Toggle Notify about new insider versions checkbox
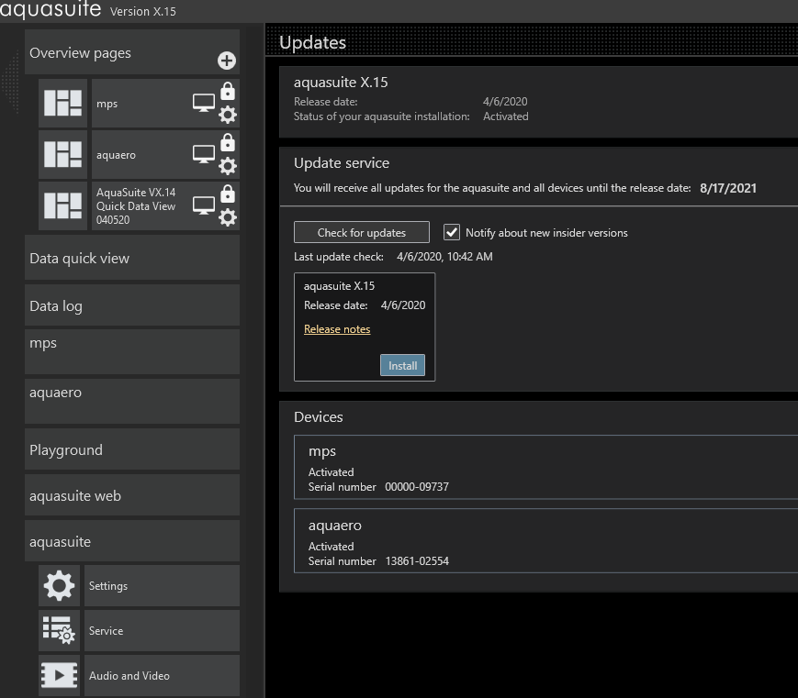Image resolution: width=798 pixels, height=698 pixels. (x=452, y=232)
